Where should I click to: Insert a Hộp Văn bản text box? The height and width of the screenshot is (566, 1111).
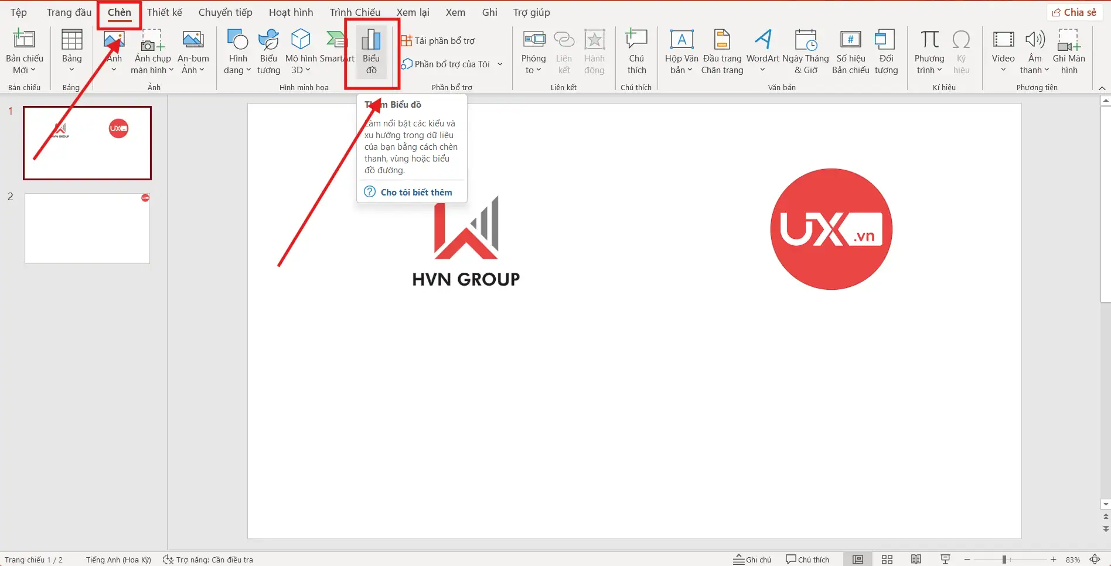681,52
